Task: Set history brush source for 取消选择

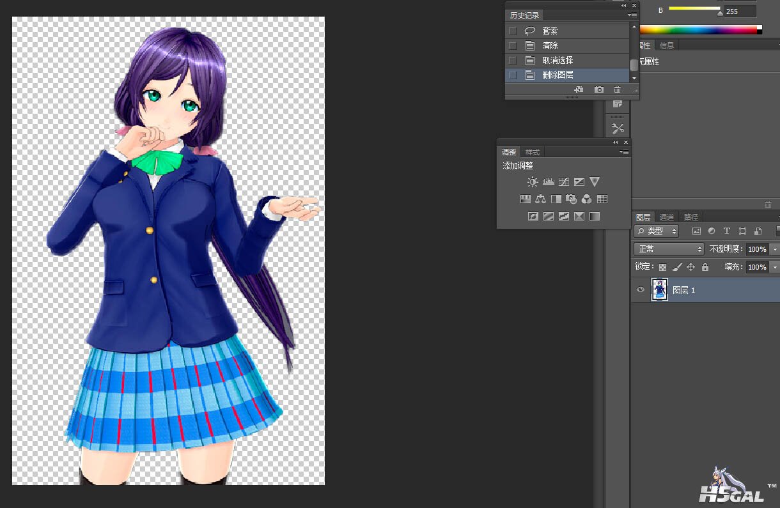Action: pos(512,60)
